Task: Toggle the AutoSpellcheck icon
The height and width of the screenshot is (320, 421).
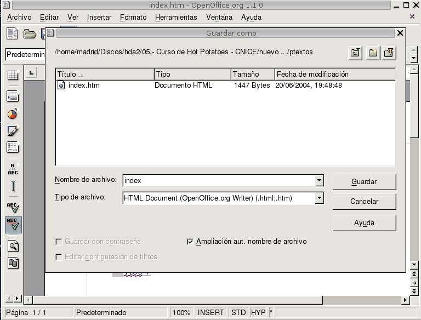Action: (13, 224)
